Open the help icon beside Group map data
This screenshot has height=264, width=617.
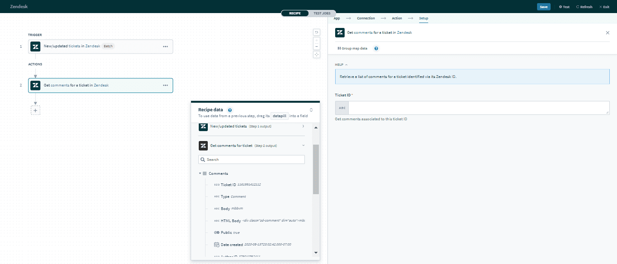pyautogui.click(x=376, y=48)
